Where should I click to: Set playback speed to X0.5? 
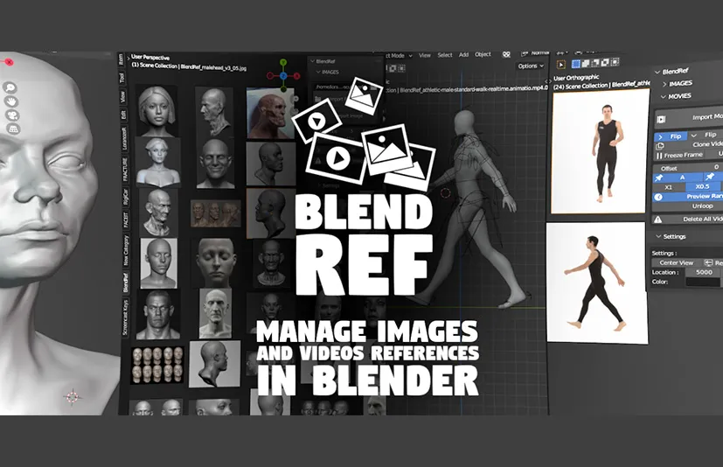[703, 186]
